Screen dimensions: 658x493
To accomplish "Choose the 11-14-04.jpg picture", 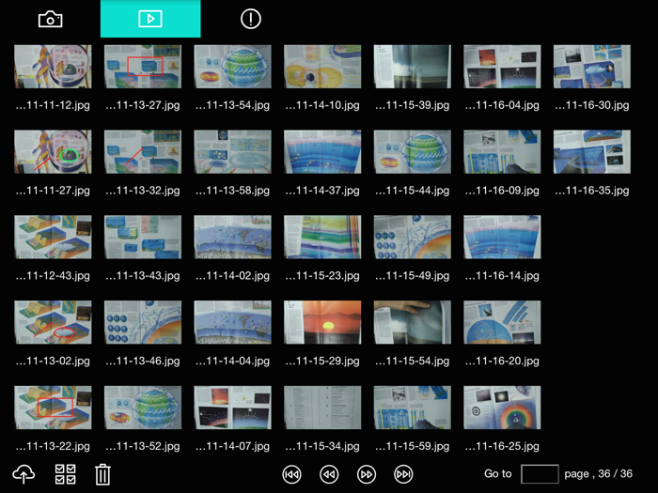I will tap(232, 322).
